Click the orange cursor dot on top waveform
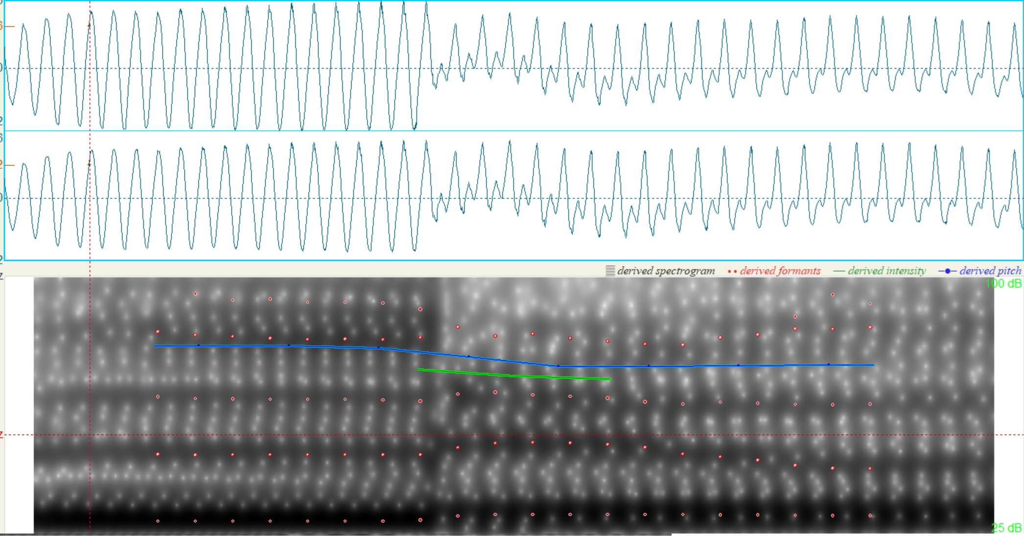 pyautogui.click(x=90, y=26)
